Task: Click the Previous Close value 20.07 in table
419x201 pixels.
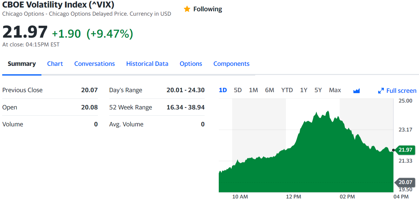Action: coord(89,90)
